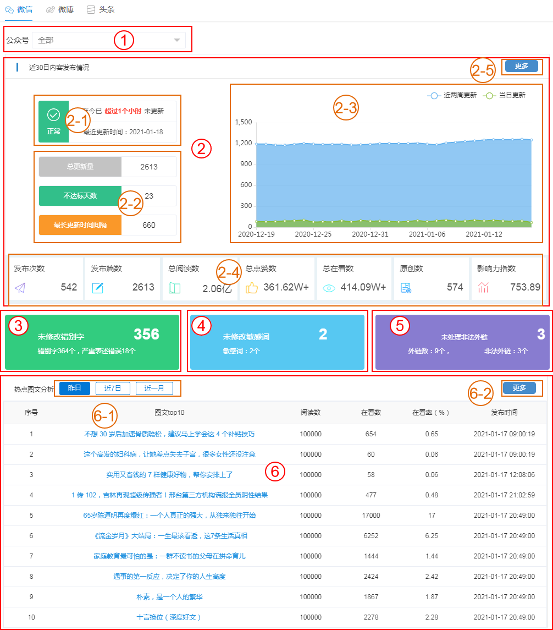Click the purple 未处理非法外链 card
Screen dimensions: 553x630
coord(461,342)
